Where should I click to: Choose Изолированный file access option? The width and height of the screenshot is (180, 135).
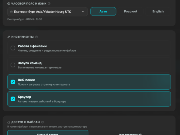[130, 133]
